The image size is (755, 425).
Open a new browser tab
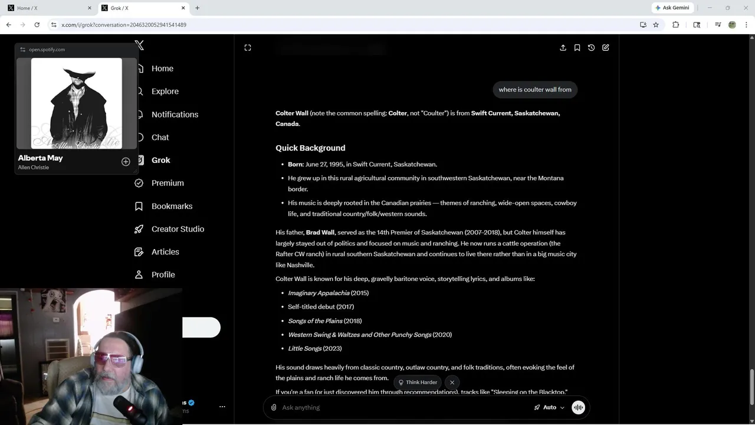tap(198, 8)
